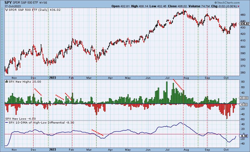Click the red dashed divergence line in the Differential panel
Screen dimensions: 250x152
coord(97,133)
